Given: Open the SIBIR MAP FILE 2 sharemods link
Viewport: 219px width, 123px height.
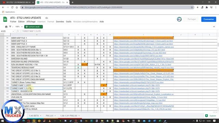Looking at the screenshot, I should 143,41.
